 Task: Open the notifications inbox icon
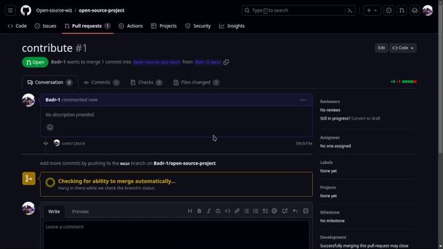pos(415,10)
